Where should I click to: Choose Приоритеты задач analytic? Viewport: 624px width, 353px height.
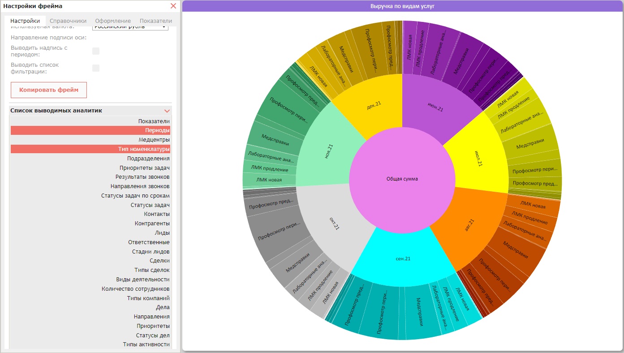pos(90,168)
